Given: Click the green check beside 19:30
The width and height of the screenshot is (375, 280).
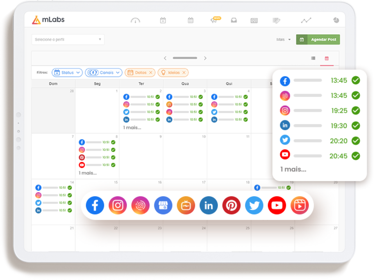Looking at the screenshot, I should point(356,126).
